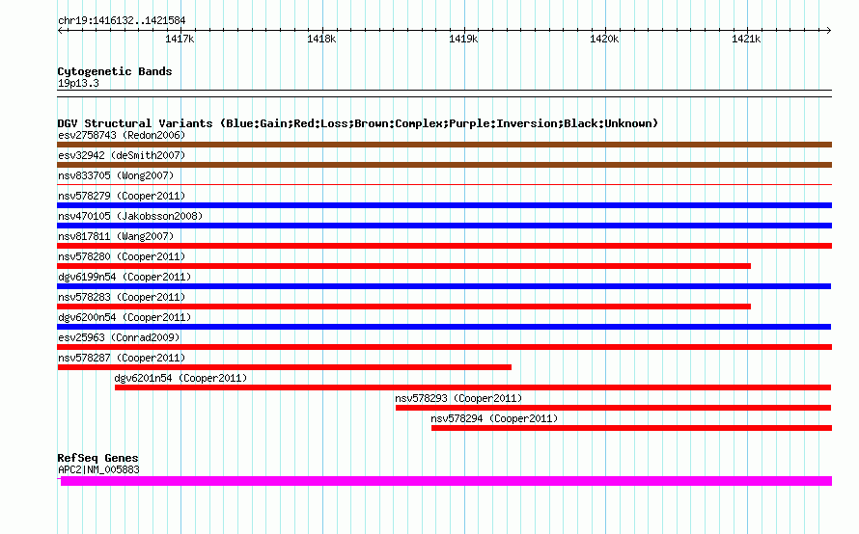Click the nsv578293 (Cooper2011) label
Image resolution: width=859 pixels, height=534 pixels.
(x=458, y=398)
